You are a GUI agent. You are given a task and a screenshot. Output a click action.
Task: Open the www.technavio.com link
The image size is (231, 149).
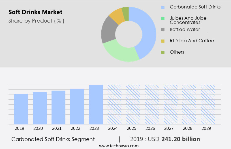coord(119,146)
